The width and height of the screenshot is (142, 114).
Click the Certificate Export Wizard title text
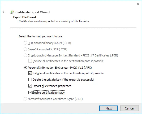(32, 12)
